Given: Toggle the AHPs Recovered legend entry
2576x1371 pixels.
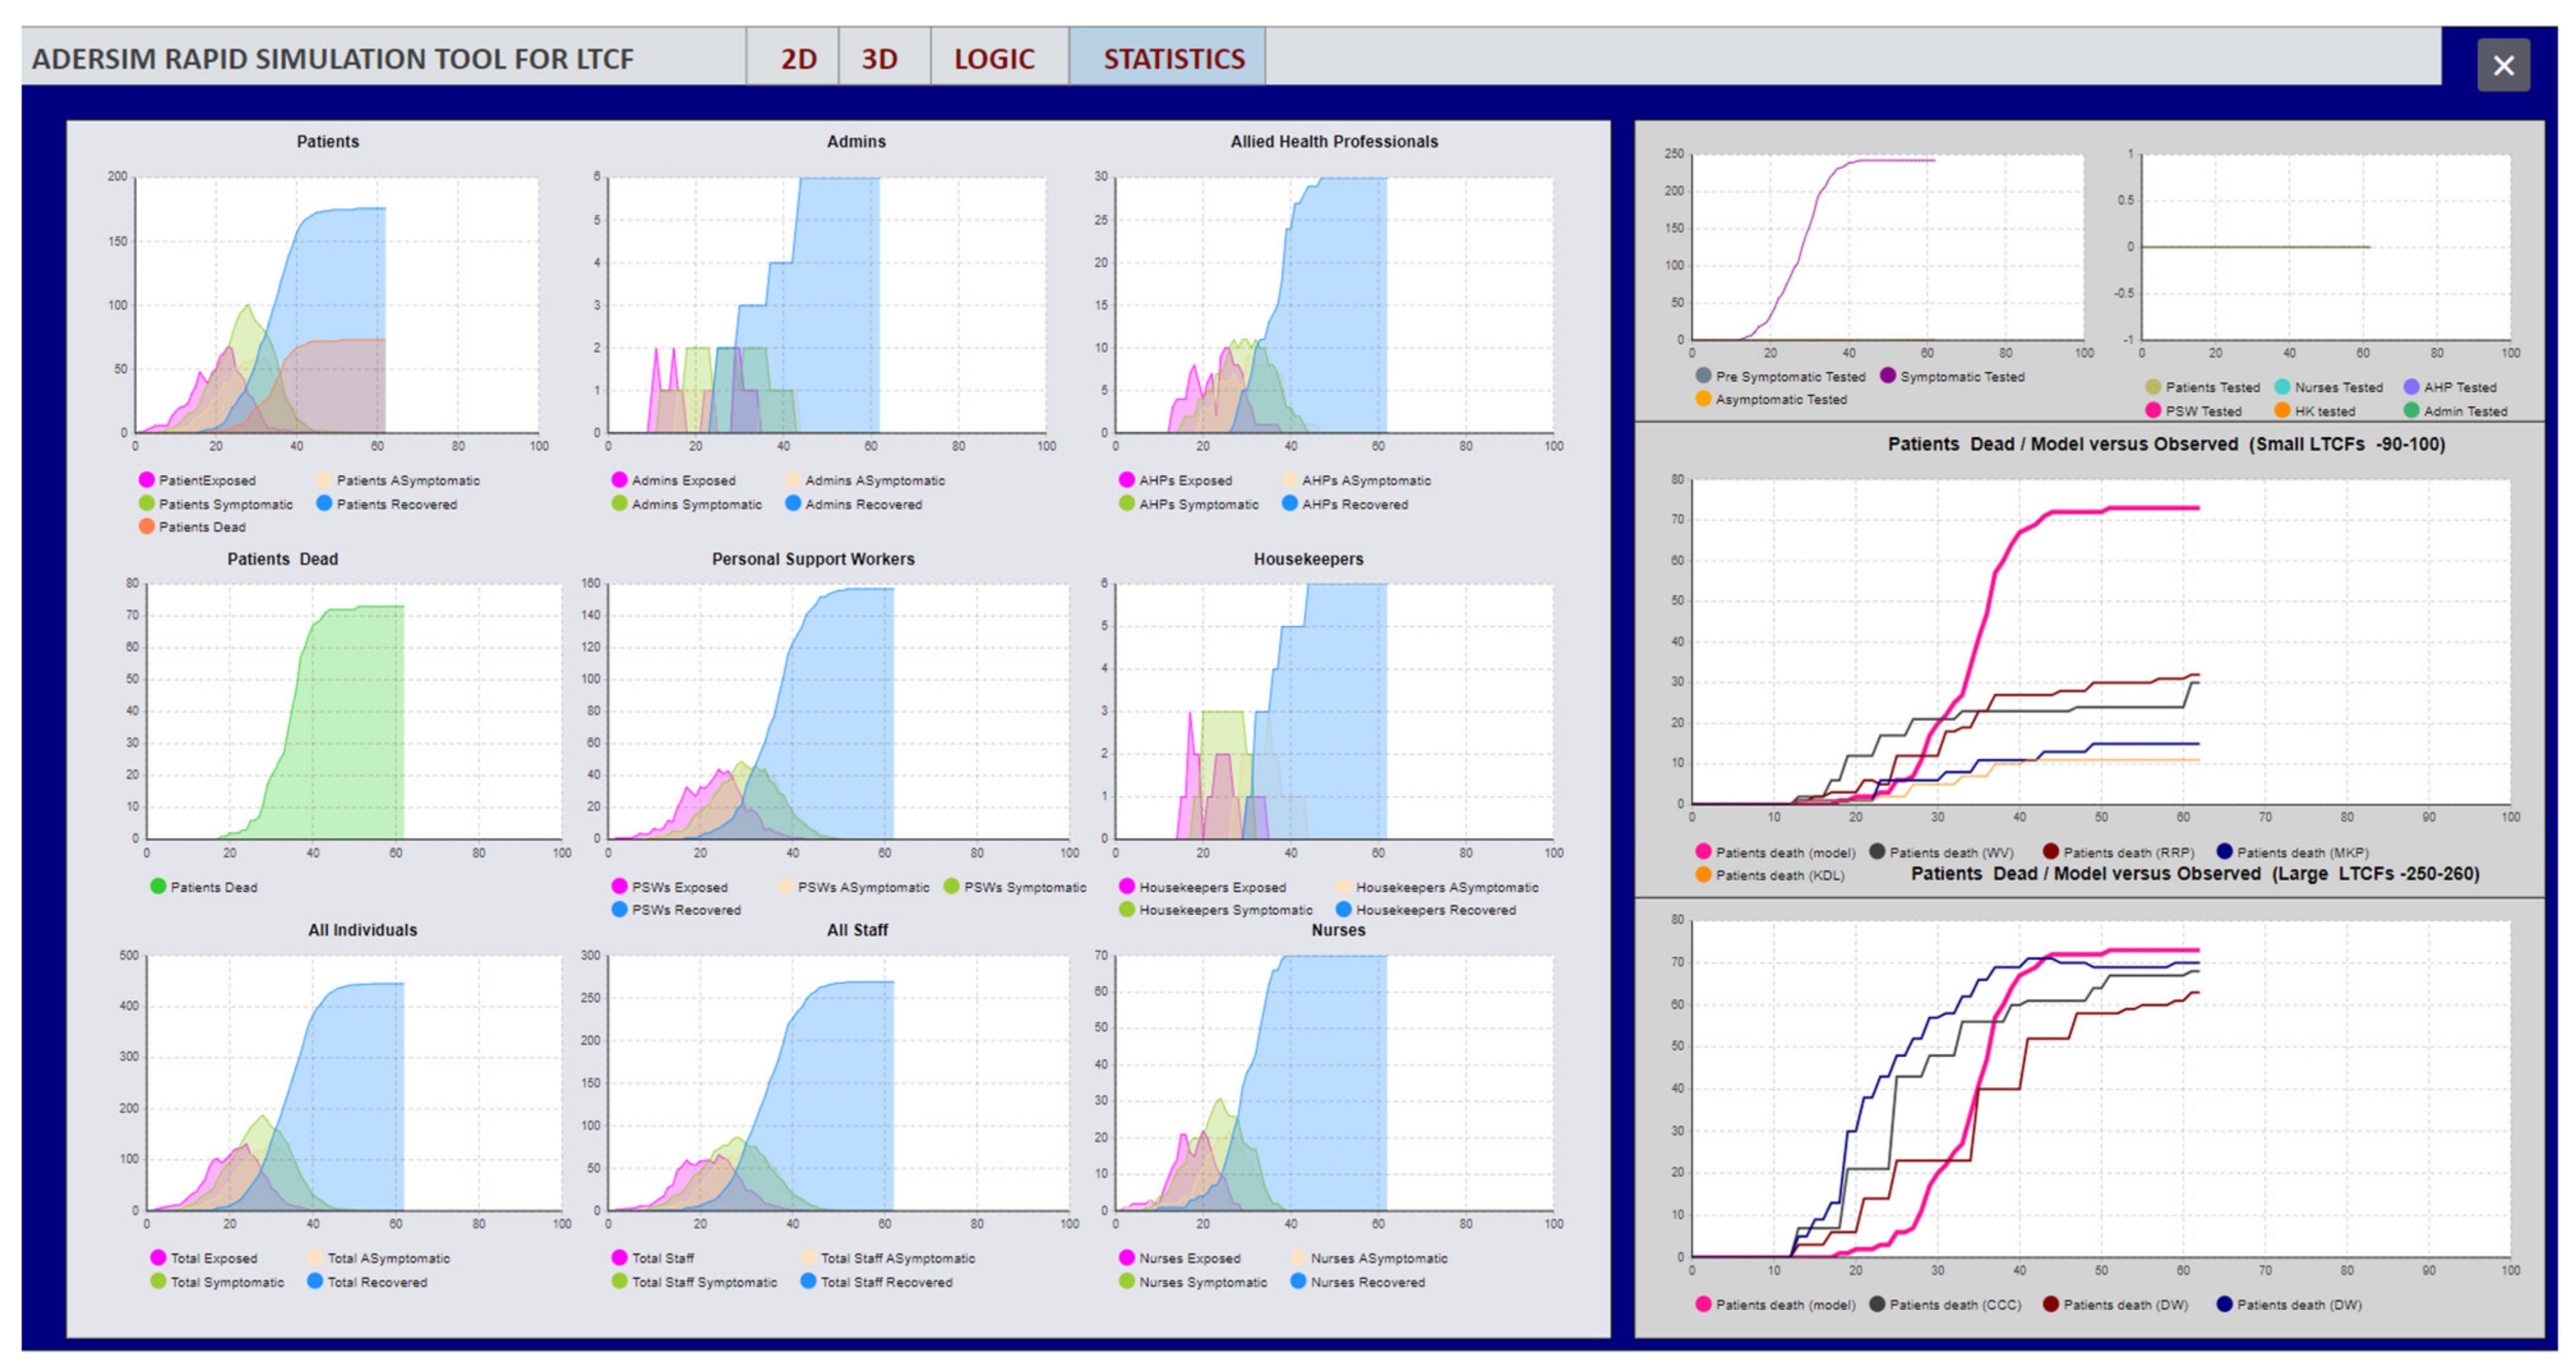Looking at the screenshot, I should [1290, 504].
